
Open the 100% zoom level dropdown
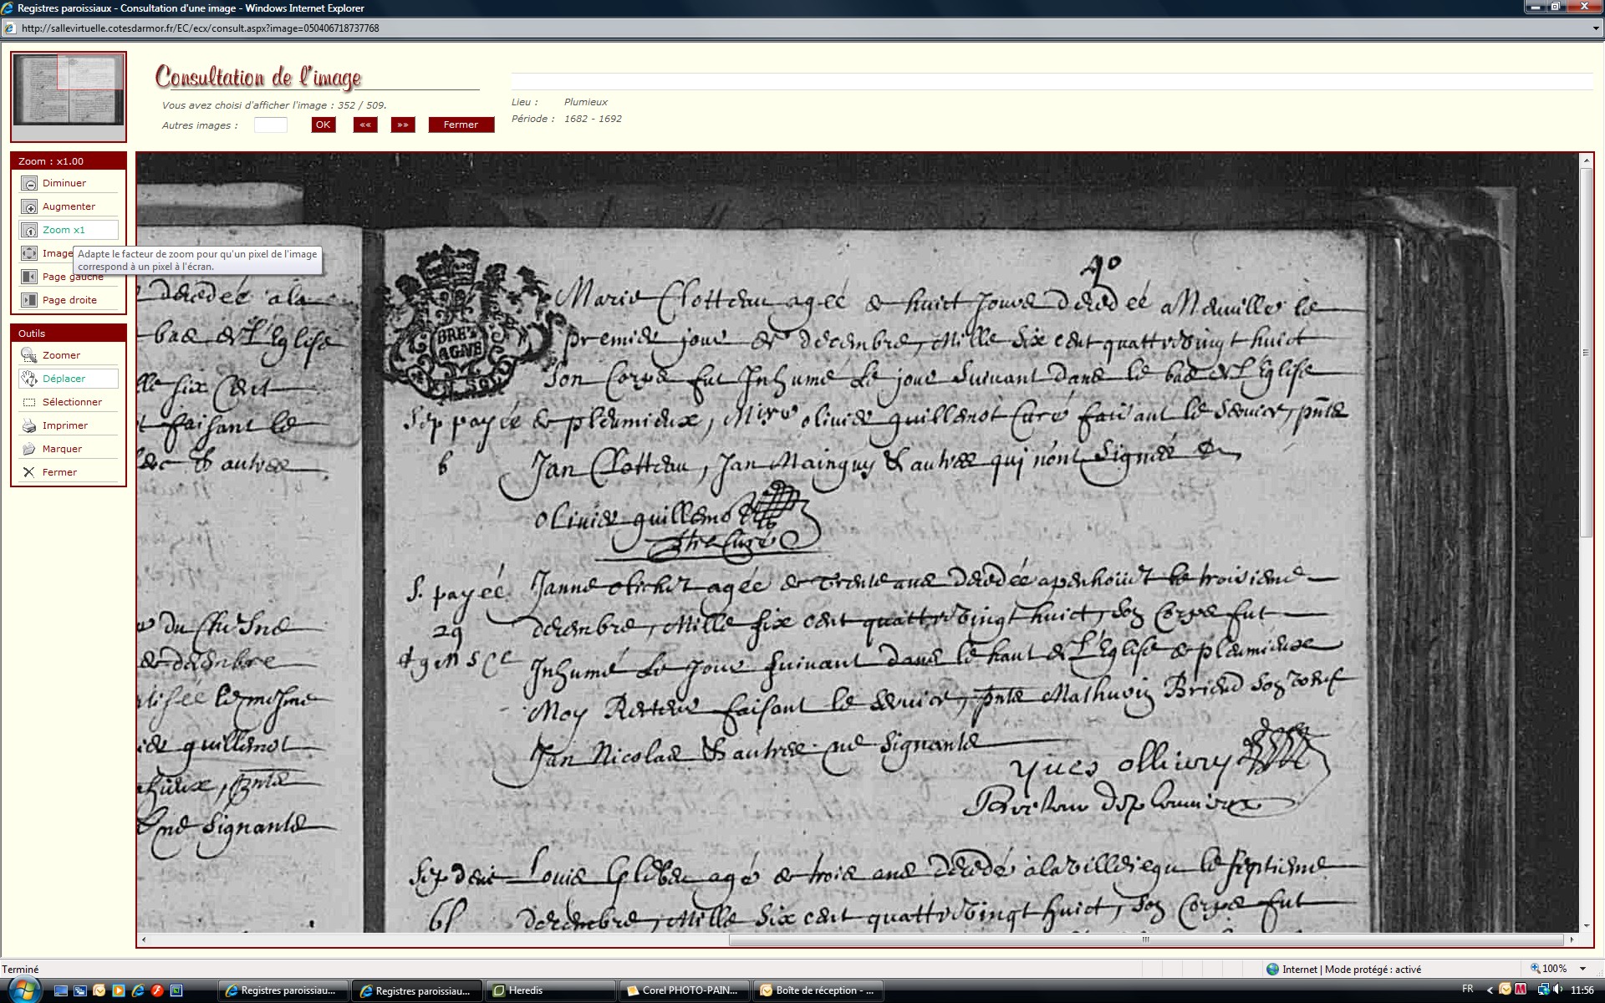(1582, 969)
